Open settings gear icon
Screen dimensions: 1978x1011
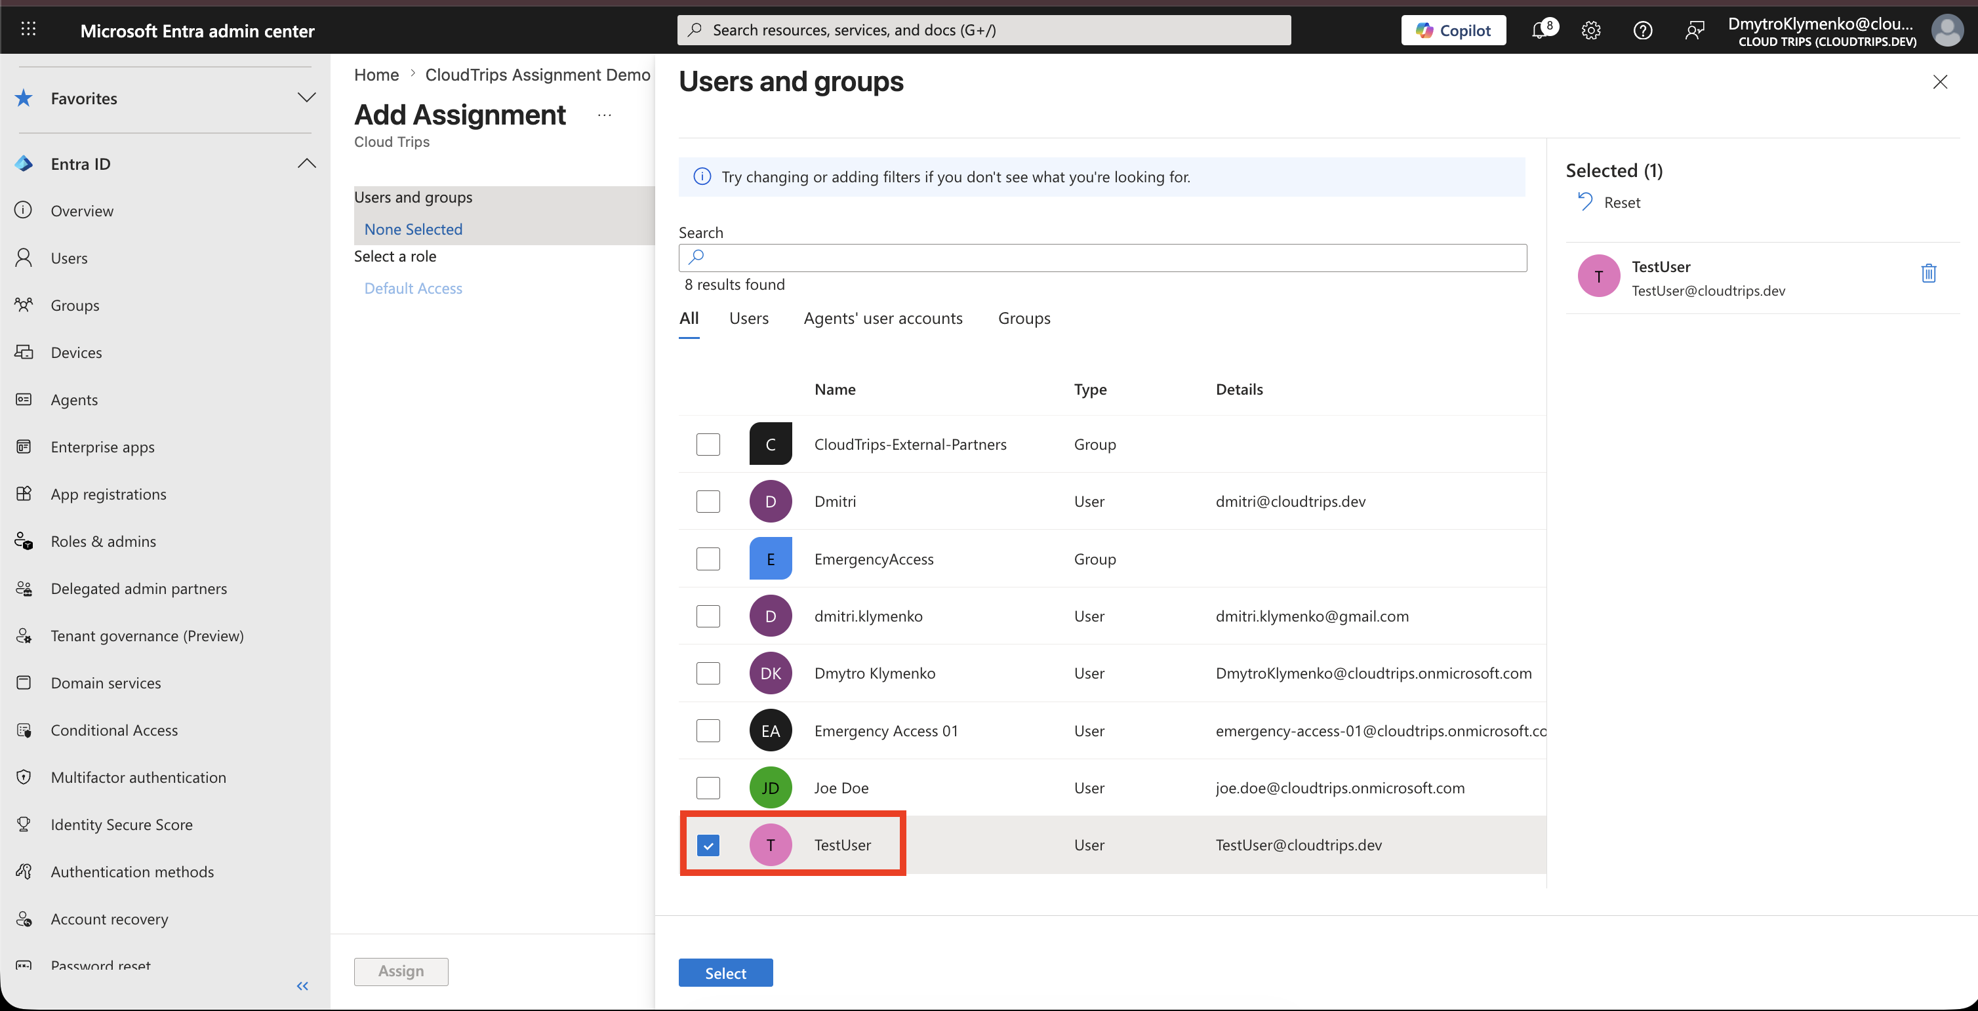coord(1591,30)
